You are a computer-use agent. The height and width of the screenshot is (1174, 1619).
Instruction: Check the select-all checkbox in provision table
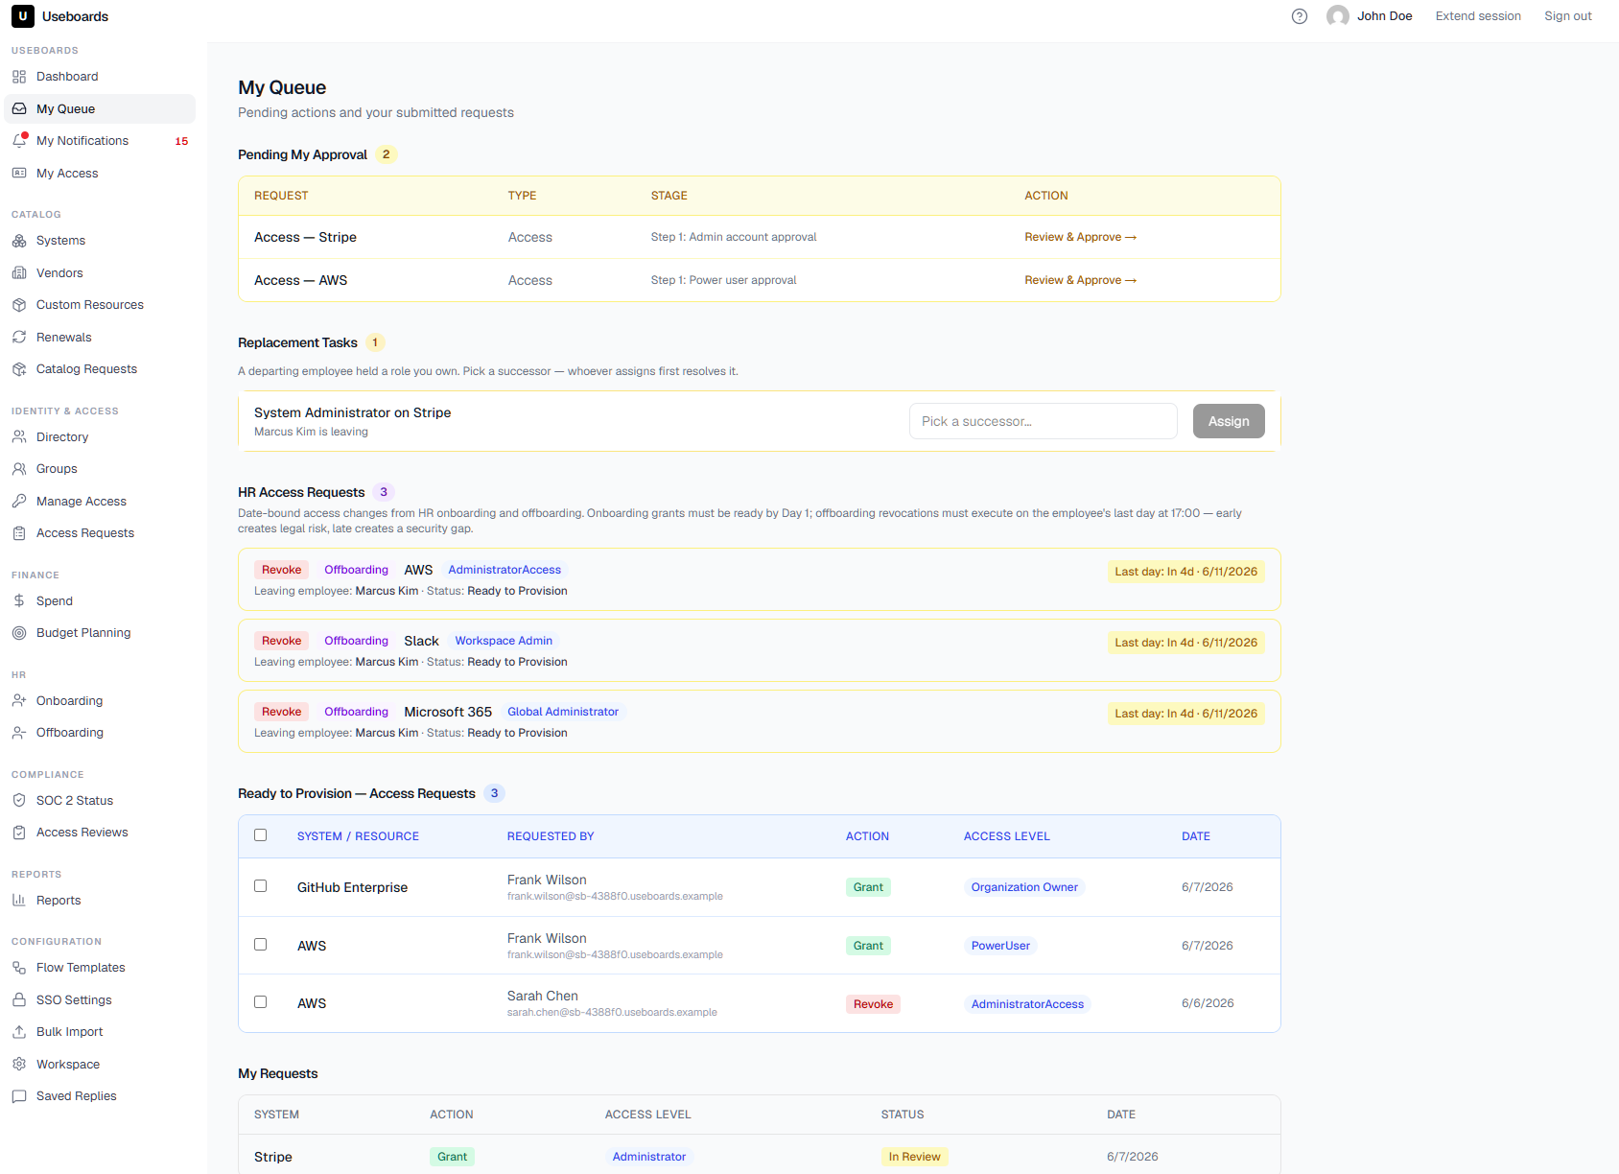[260, 835]
